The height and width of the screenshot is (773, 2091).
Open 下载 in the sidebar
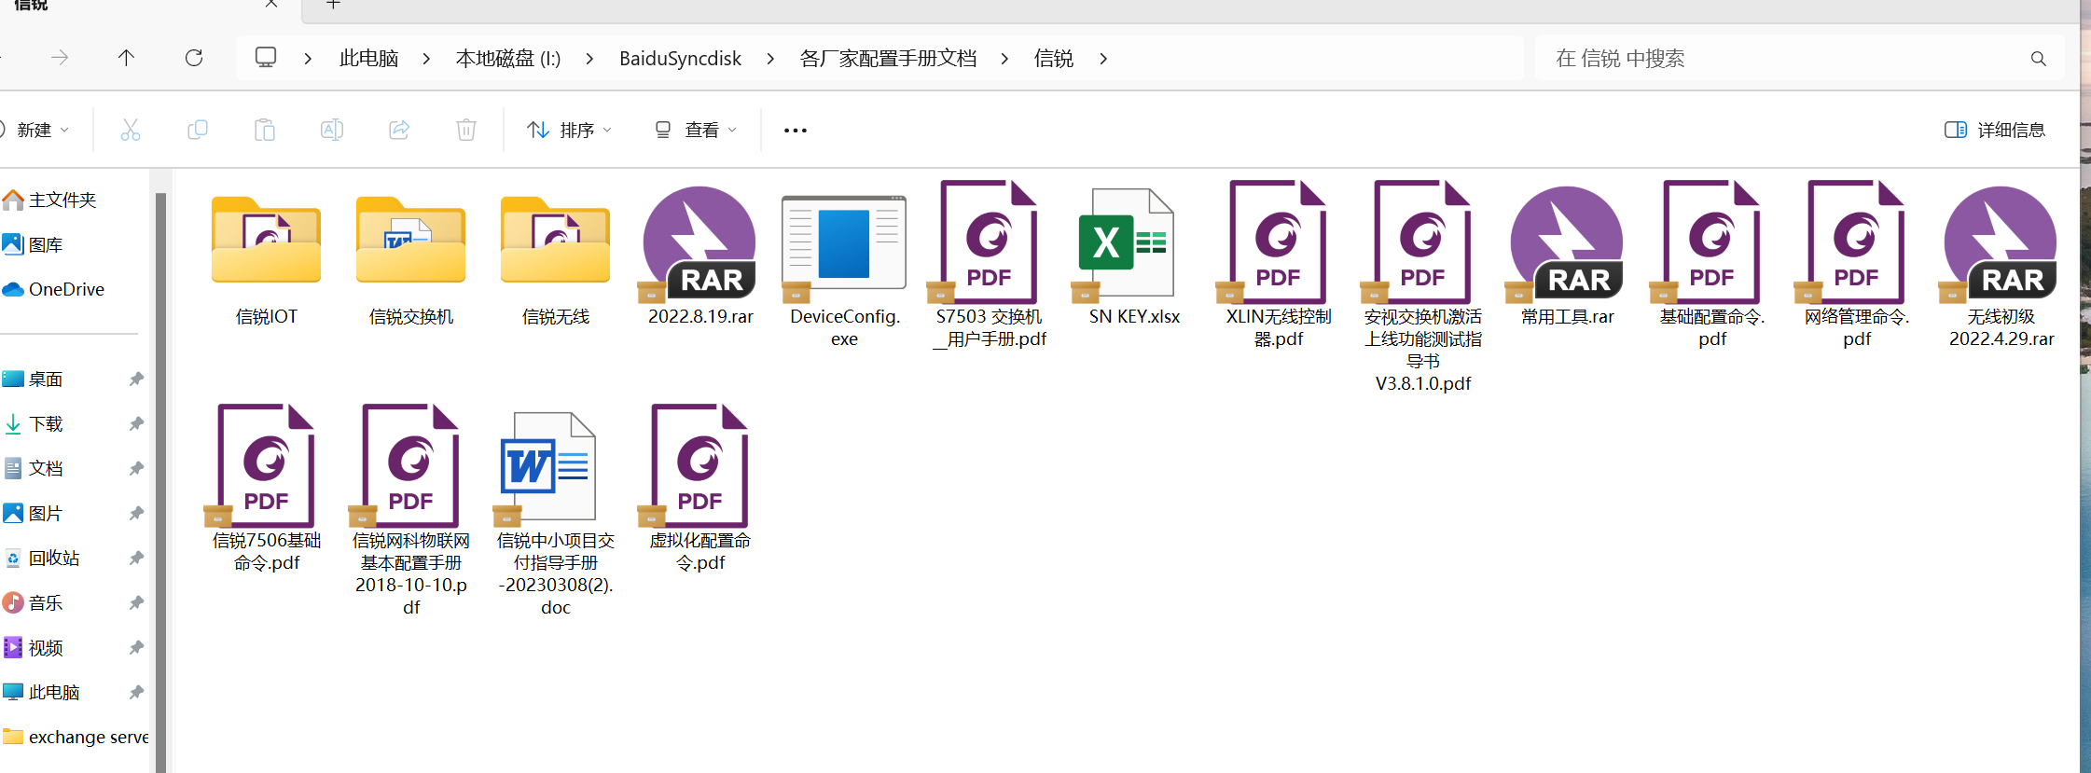tap(34, 423)
